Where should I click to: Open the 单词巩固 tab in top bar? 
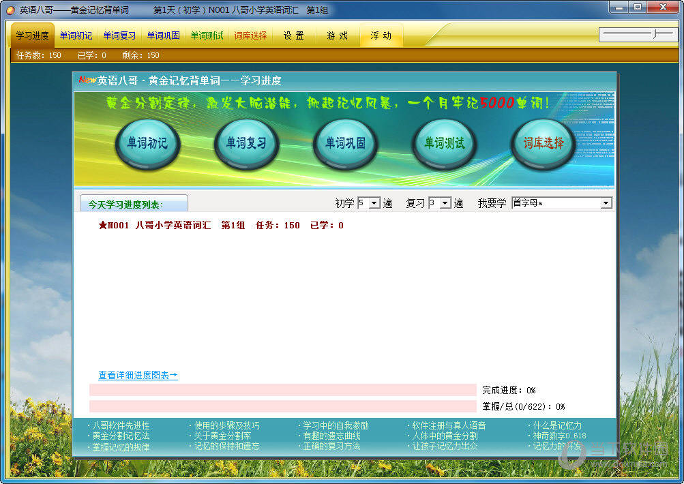coord(163,35)
